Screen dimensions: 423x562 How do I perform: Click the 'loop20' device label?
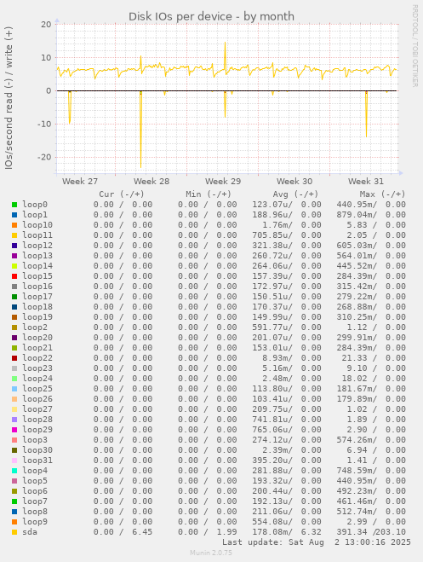(x=37, y=337)
